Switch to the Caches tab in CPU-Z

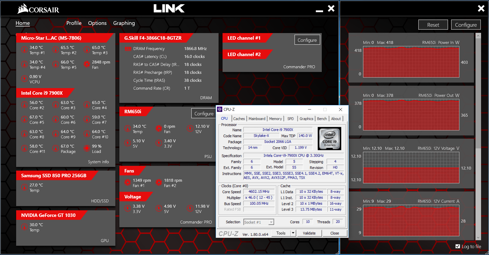tap(239, 119)
